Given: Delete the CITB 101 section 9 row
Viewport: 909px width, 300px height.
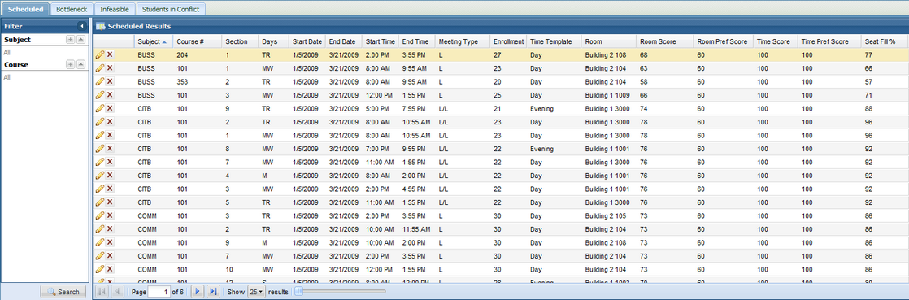Looking at the screenshot, I should pos(110,108).
